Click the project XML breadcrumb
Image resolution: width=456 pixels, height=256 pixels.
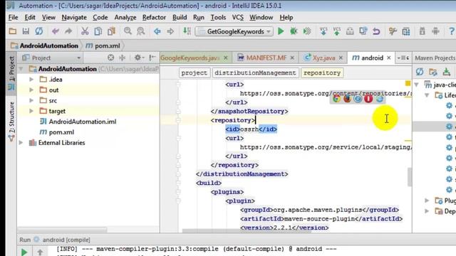tap(195, 73)
